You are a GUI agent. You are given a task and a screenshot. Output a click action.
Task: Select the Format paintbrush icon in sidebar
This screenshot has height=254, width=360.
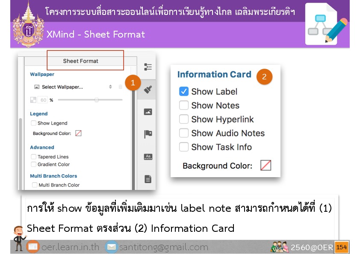(x=148, y=90)
